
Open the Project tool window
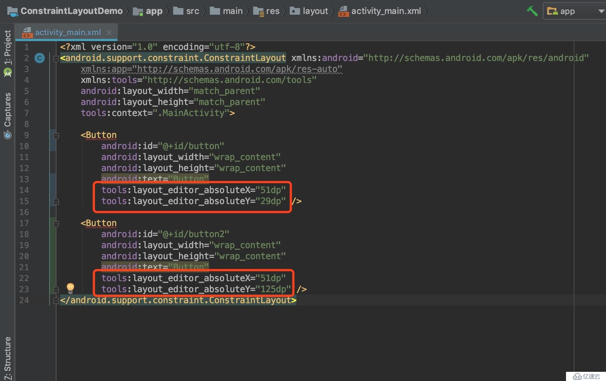click(x=7, y=53)
